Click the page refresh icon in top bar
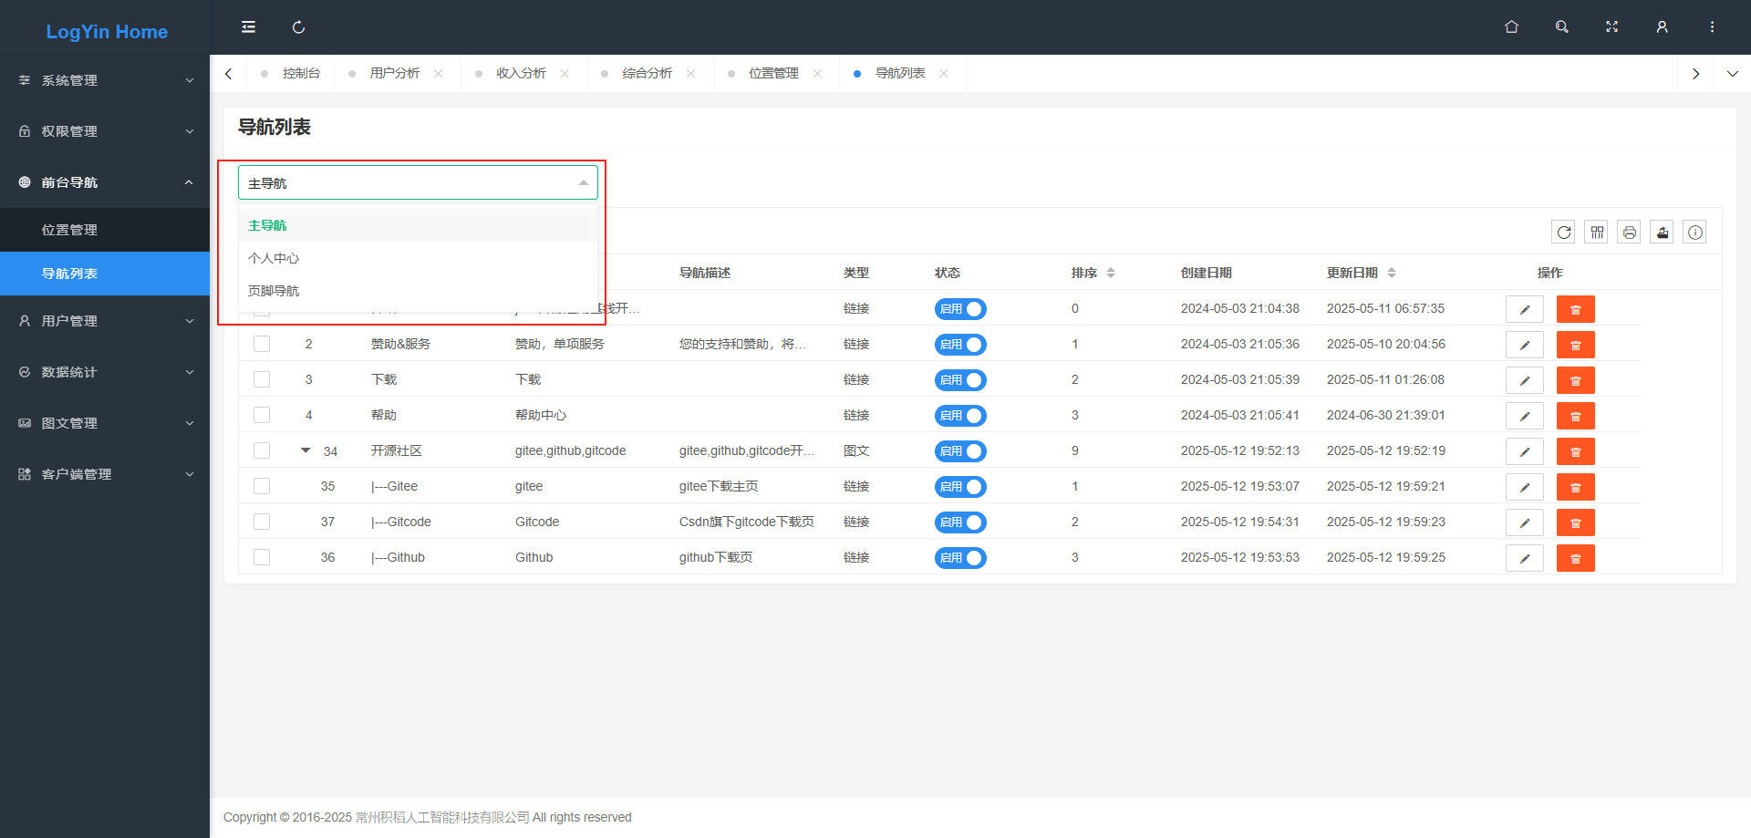1751x838 pixels. point(298,27)
